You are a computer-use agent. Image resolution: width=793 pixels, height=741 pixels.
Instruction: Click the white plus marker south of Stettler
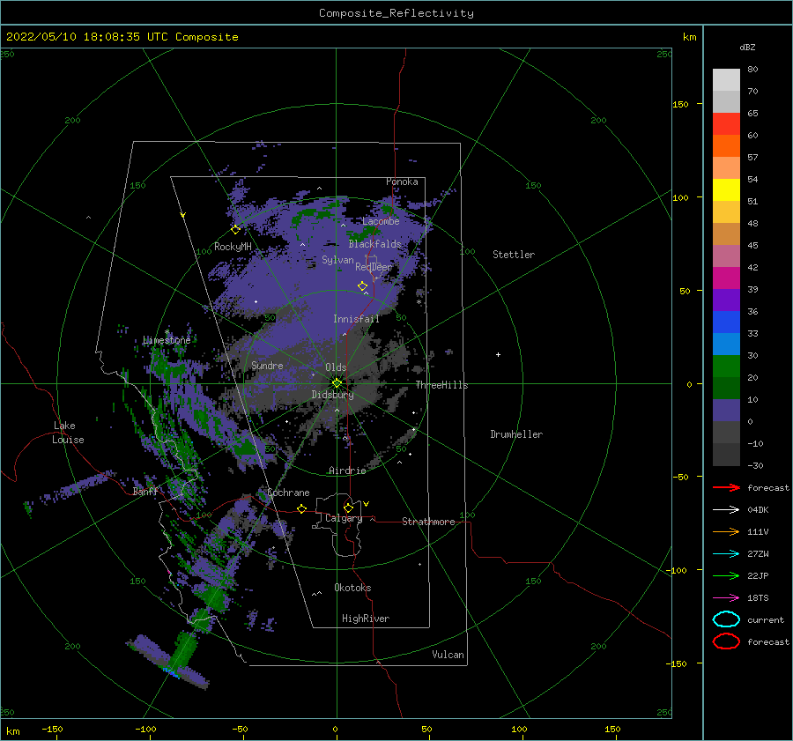click(498, 354)
